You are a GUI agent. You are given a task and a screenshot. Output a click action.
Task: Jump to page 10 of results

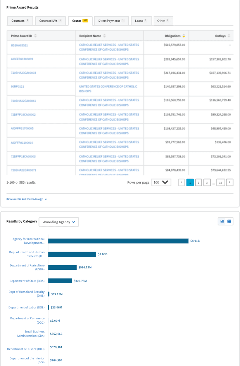[221, 182]
